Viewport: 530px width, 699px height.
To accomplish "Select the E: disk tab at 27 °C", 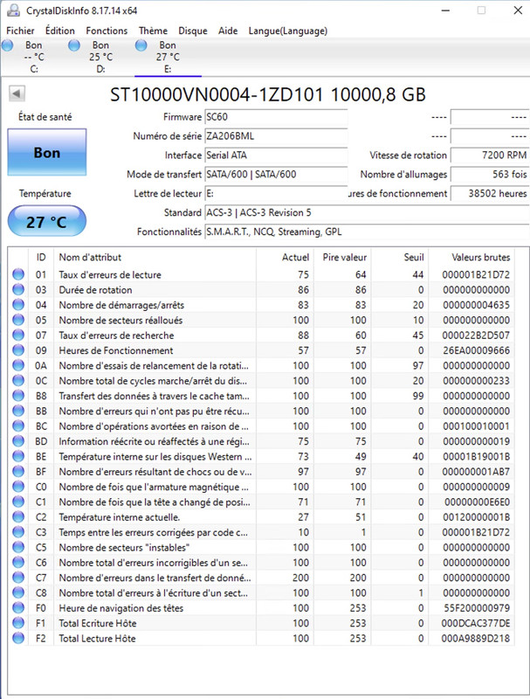I will (x=168, y=57).
